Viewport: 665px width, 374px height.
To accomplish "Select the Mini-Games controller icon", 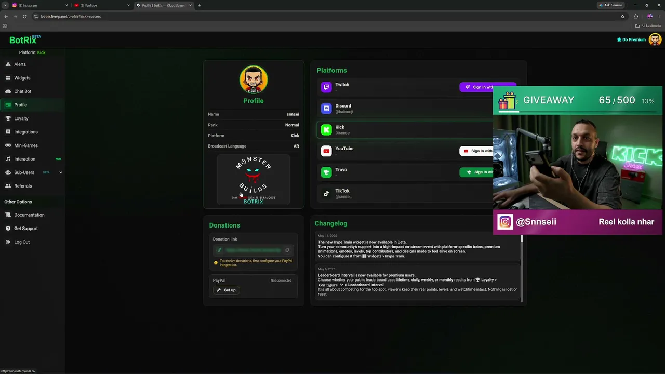I will (x=8, y=145).
